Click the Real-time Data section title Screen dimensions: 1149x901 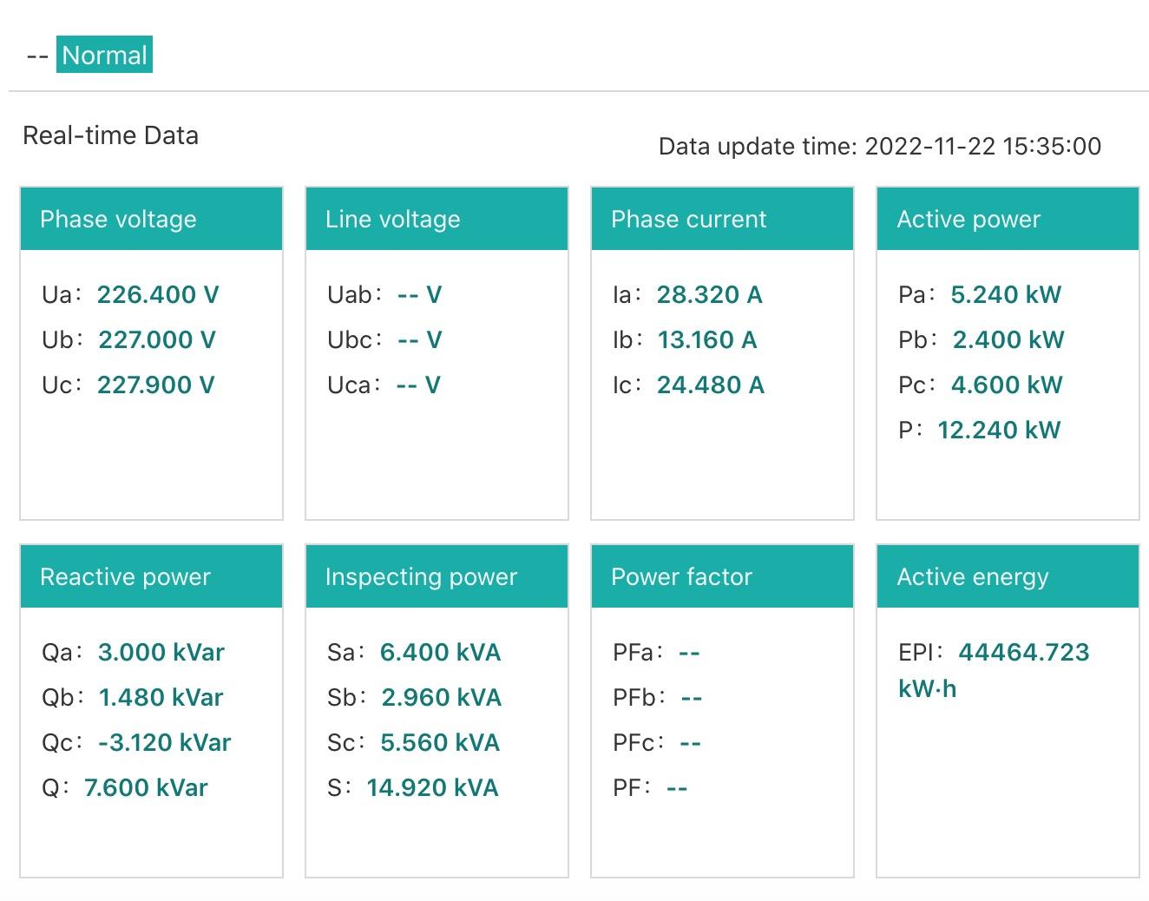coord(110,135)
